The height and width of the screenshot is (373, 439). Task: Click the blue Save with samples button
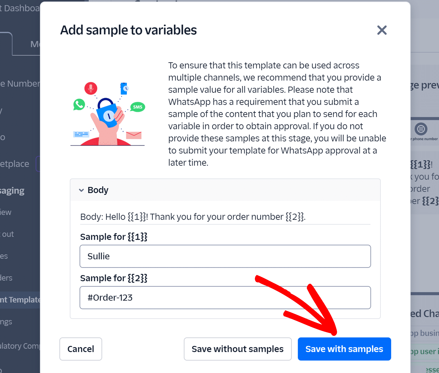tap(344, 349)
